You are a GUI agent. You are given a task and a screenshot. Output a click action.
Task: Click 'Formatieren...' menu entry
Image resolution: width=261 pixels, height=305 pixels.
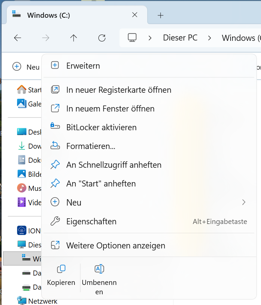[149, 146]
